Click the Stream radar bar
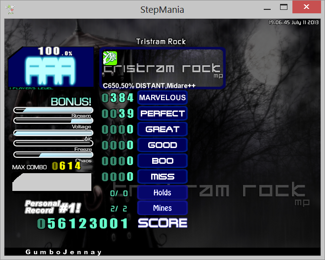Viewport: 325px width, 260px height. [53, 110]
